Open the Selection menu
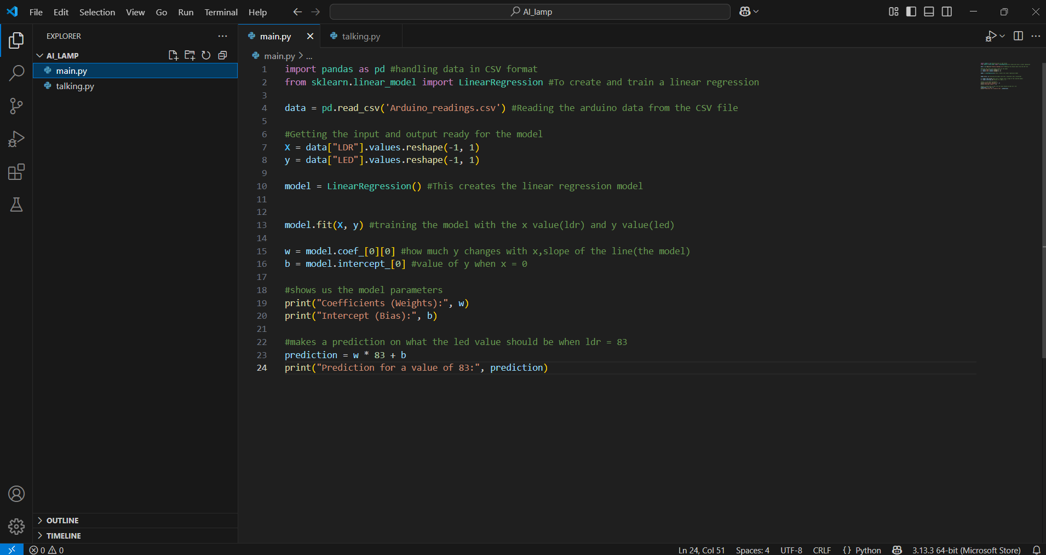Viewport: 1046px width, 555px height. coord(97,12)
